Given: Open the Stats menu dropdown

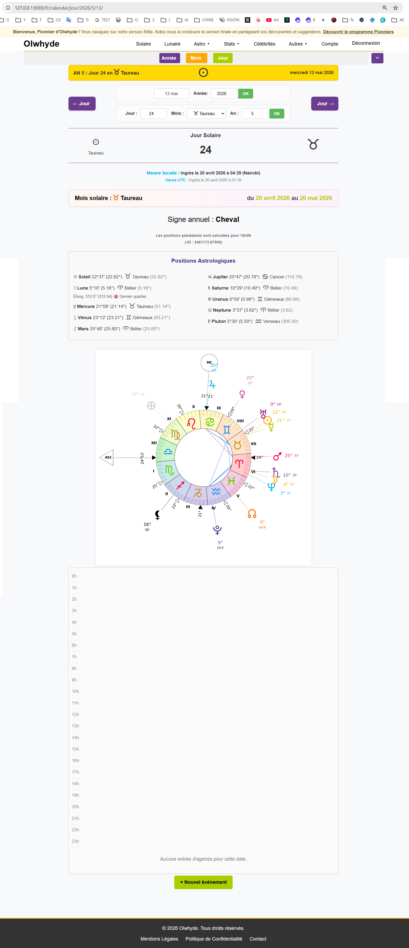Looking at the screenshot, I should click(232, 44).
